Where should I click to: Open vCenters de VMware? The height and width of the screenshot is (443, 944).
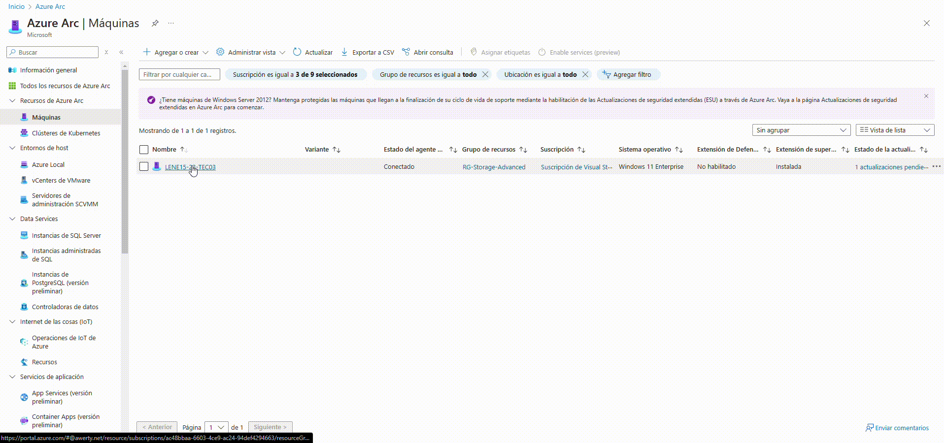pos(61,180)
